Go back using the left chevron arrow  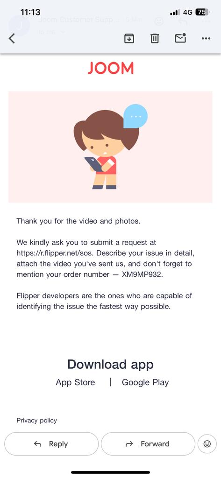pos(12,38)
